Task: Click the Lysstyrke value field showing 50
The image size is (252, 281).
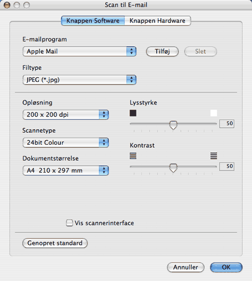Action: (227, 124)
